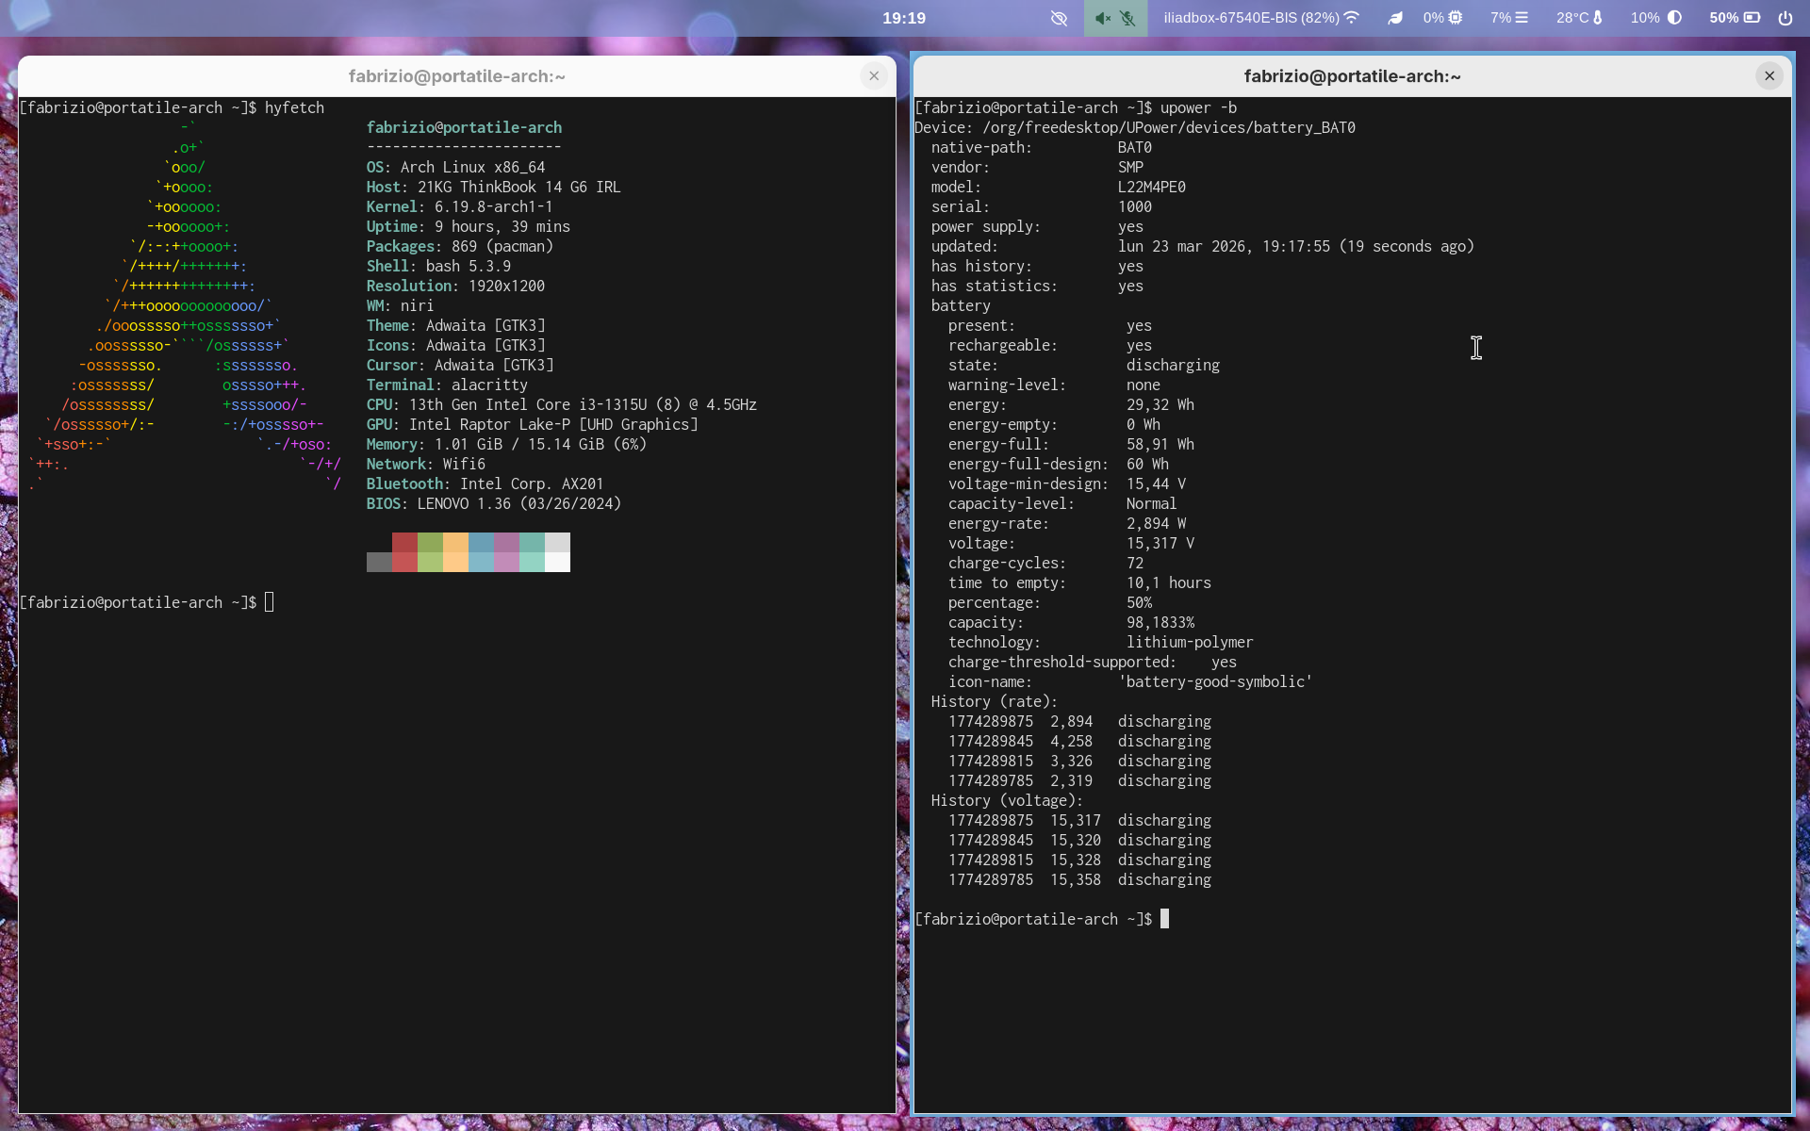Click the 'upower -b' command text

coord(1198,108)
